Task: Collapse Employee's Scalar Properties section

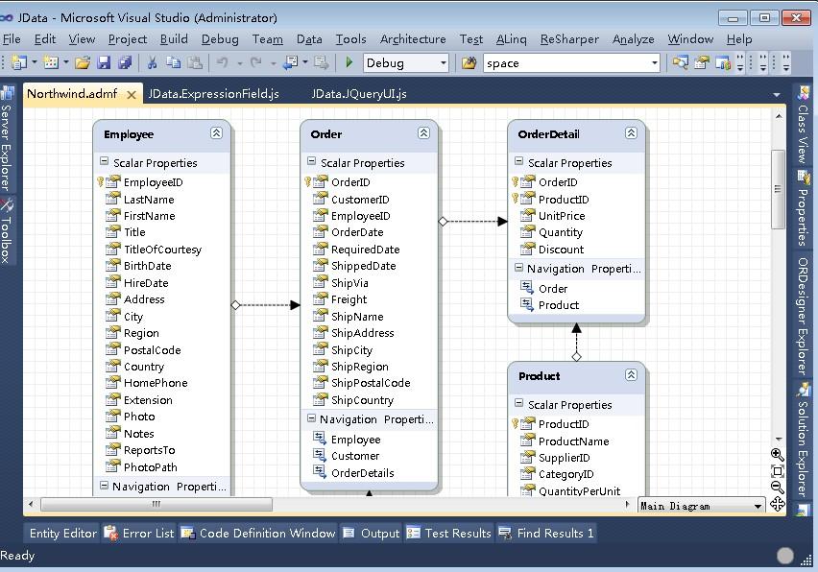Action: pyautogui.click(x=105, y=161)
